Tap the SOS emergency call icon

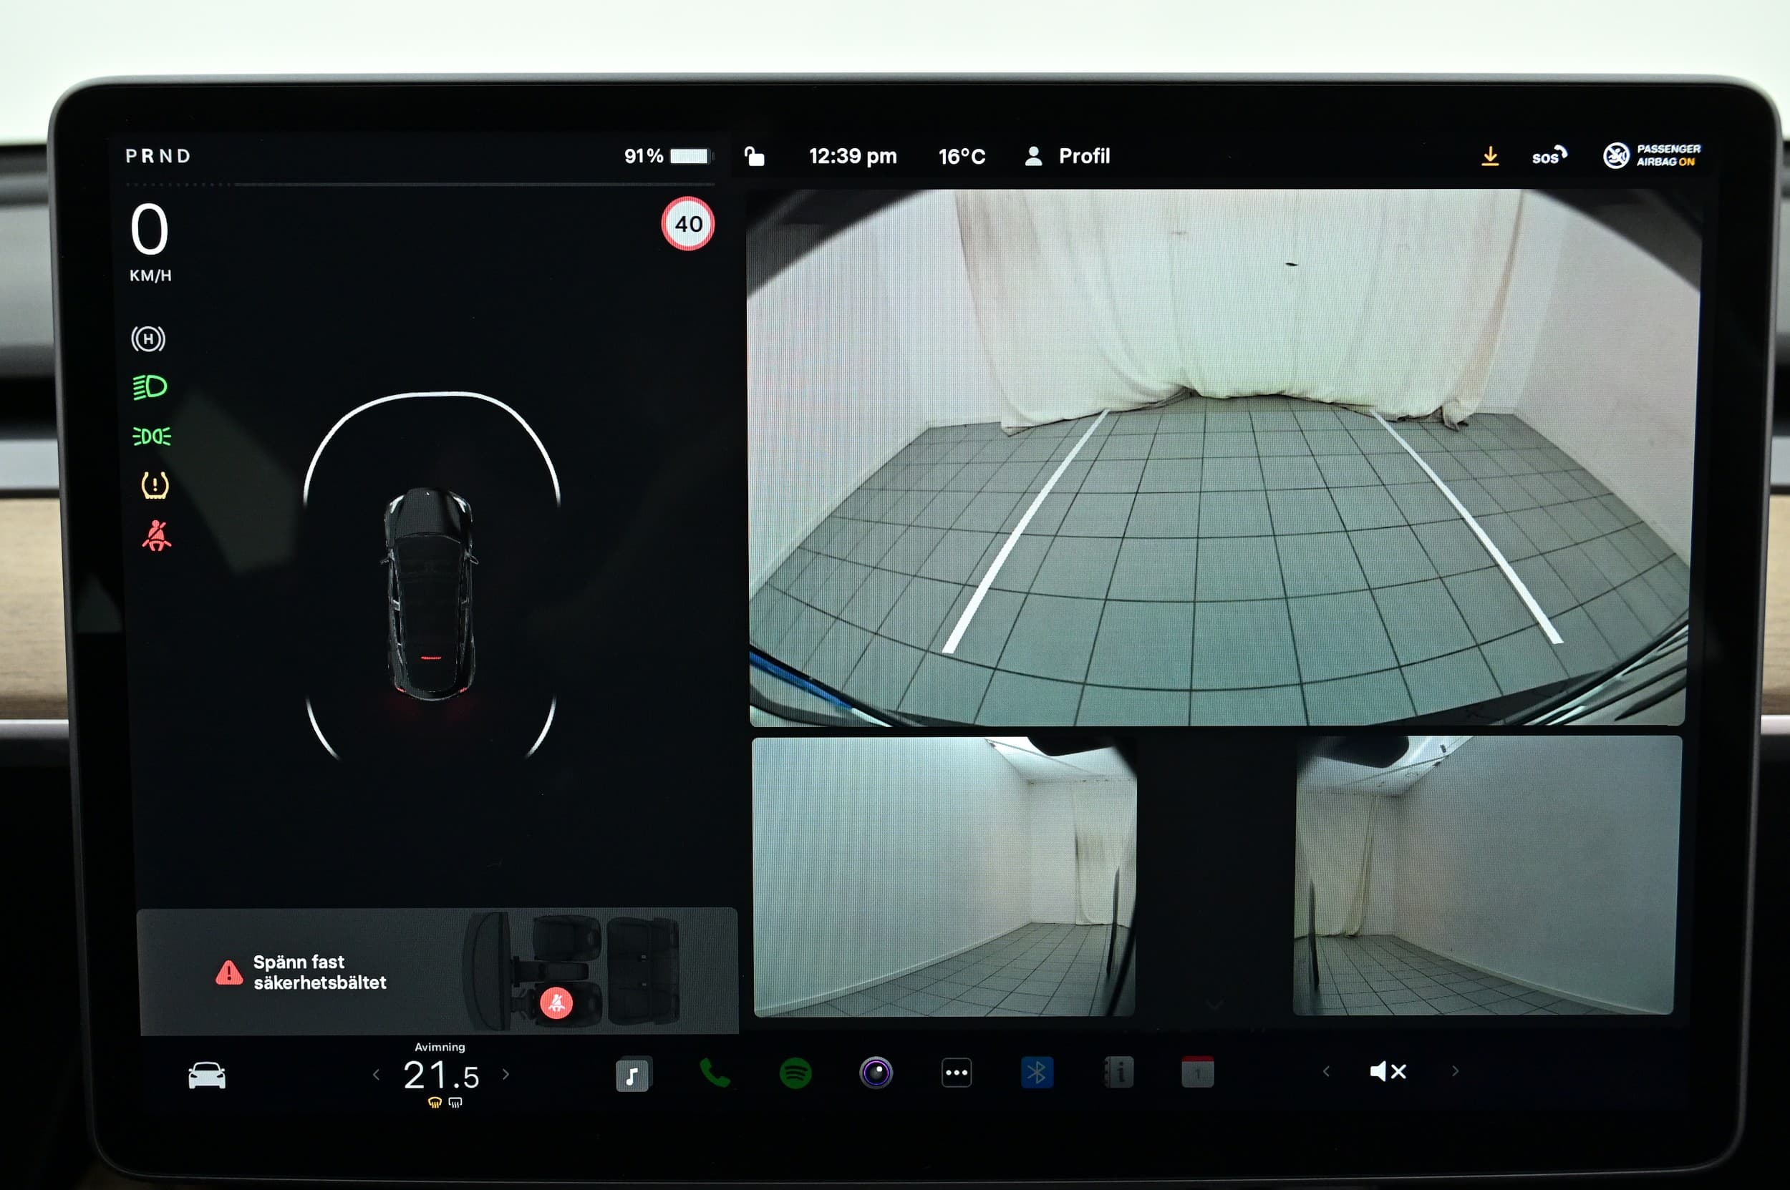coord(1549,156)
